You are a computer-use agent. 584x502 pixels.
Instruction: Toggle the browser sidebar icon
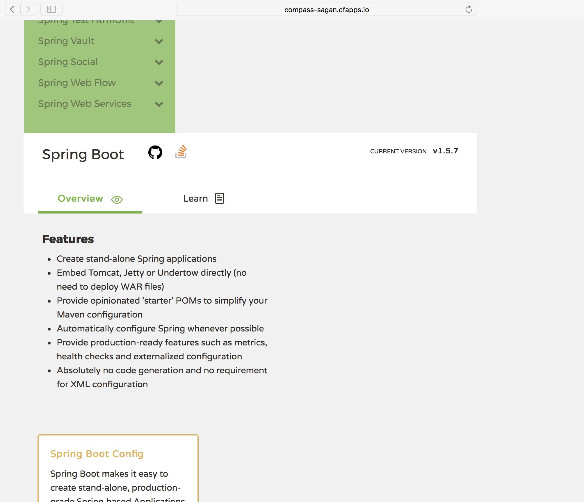[x=51, y=9]
